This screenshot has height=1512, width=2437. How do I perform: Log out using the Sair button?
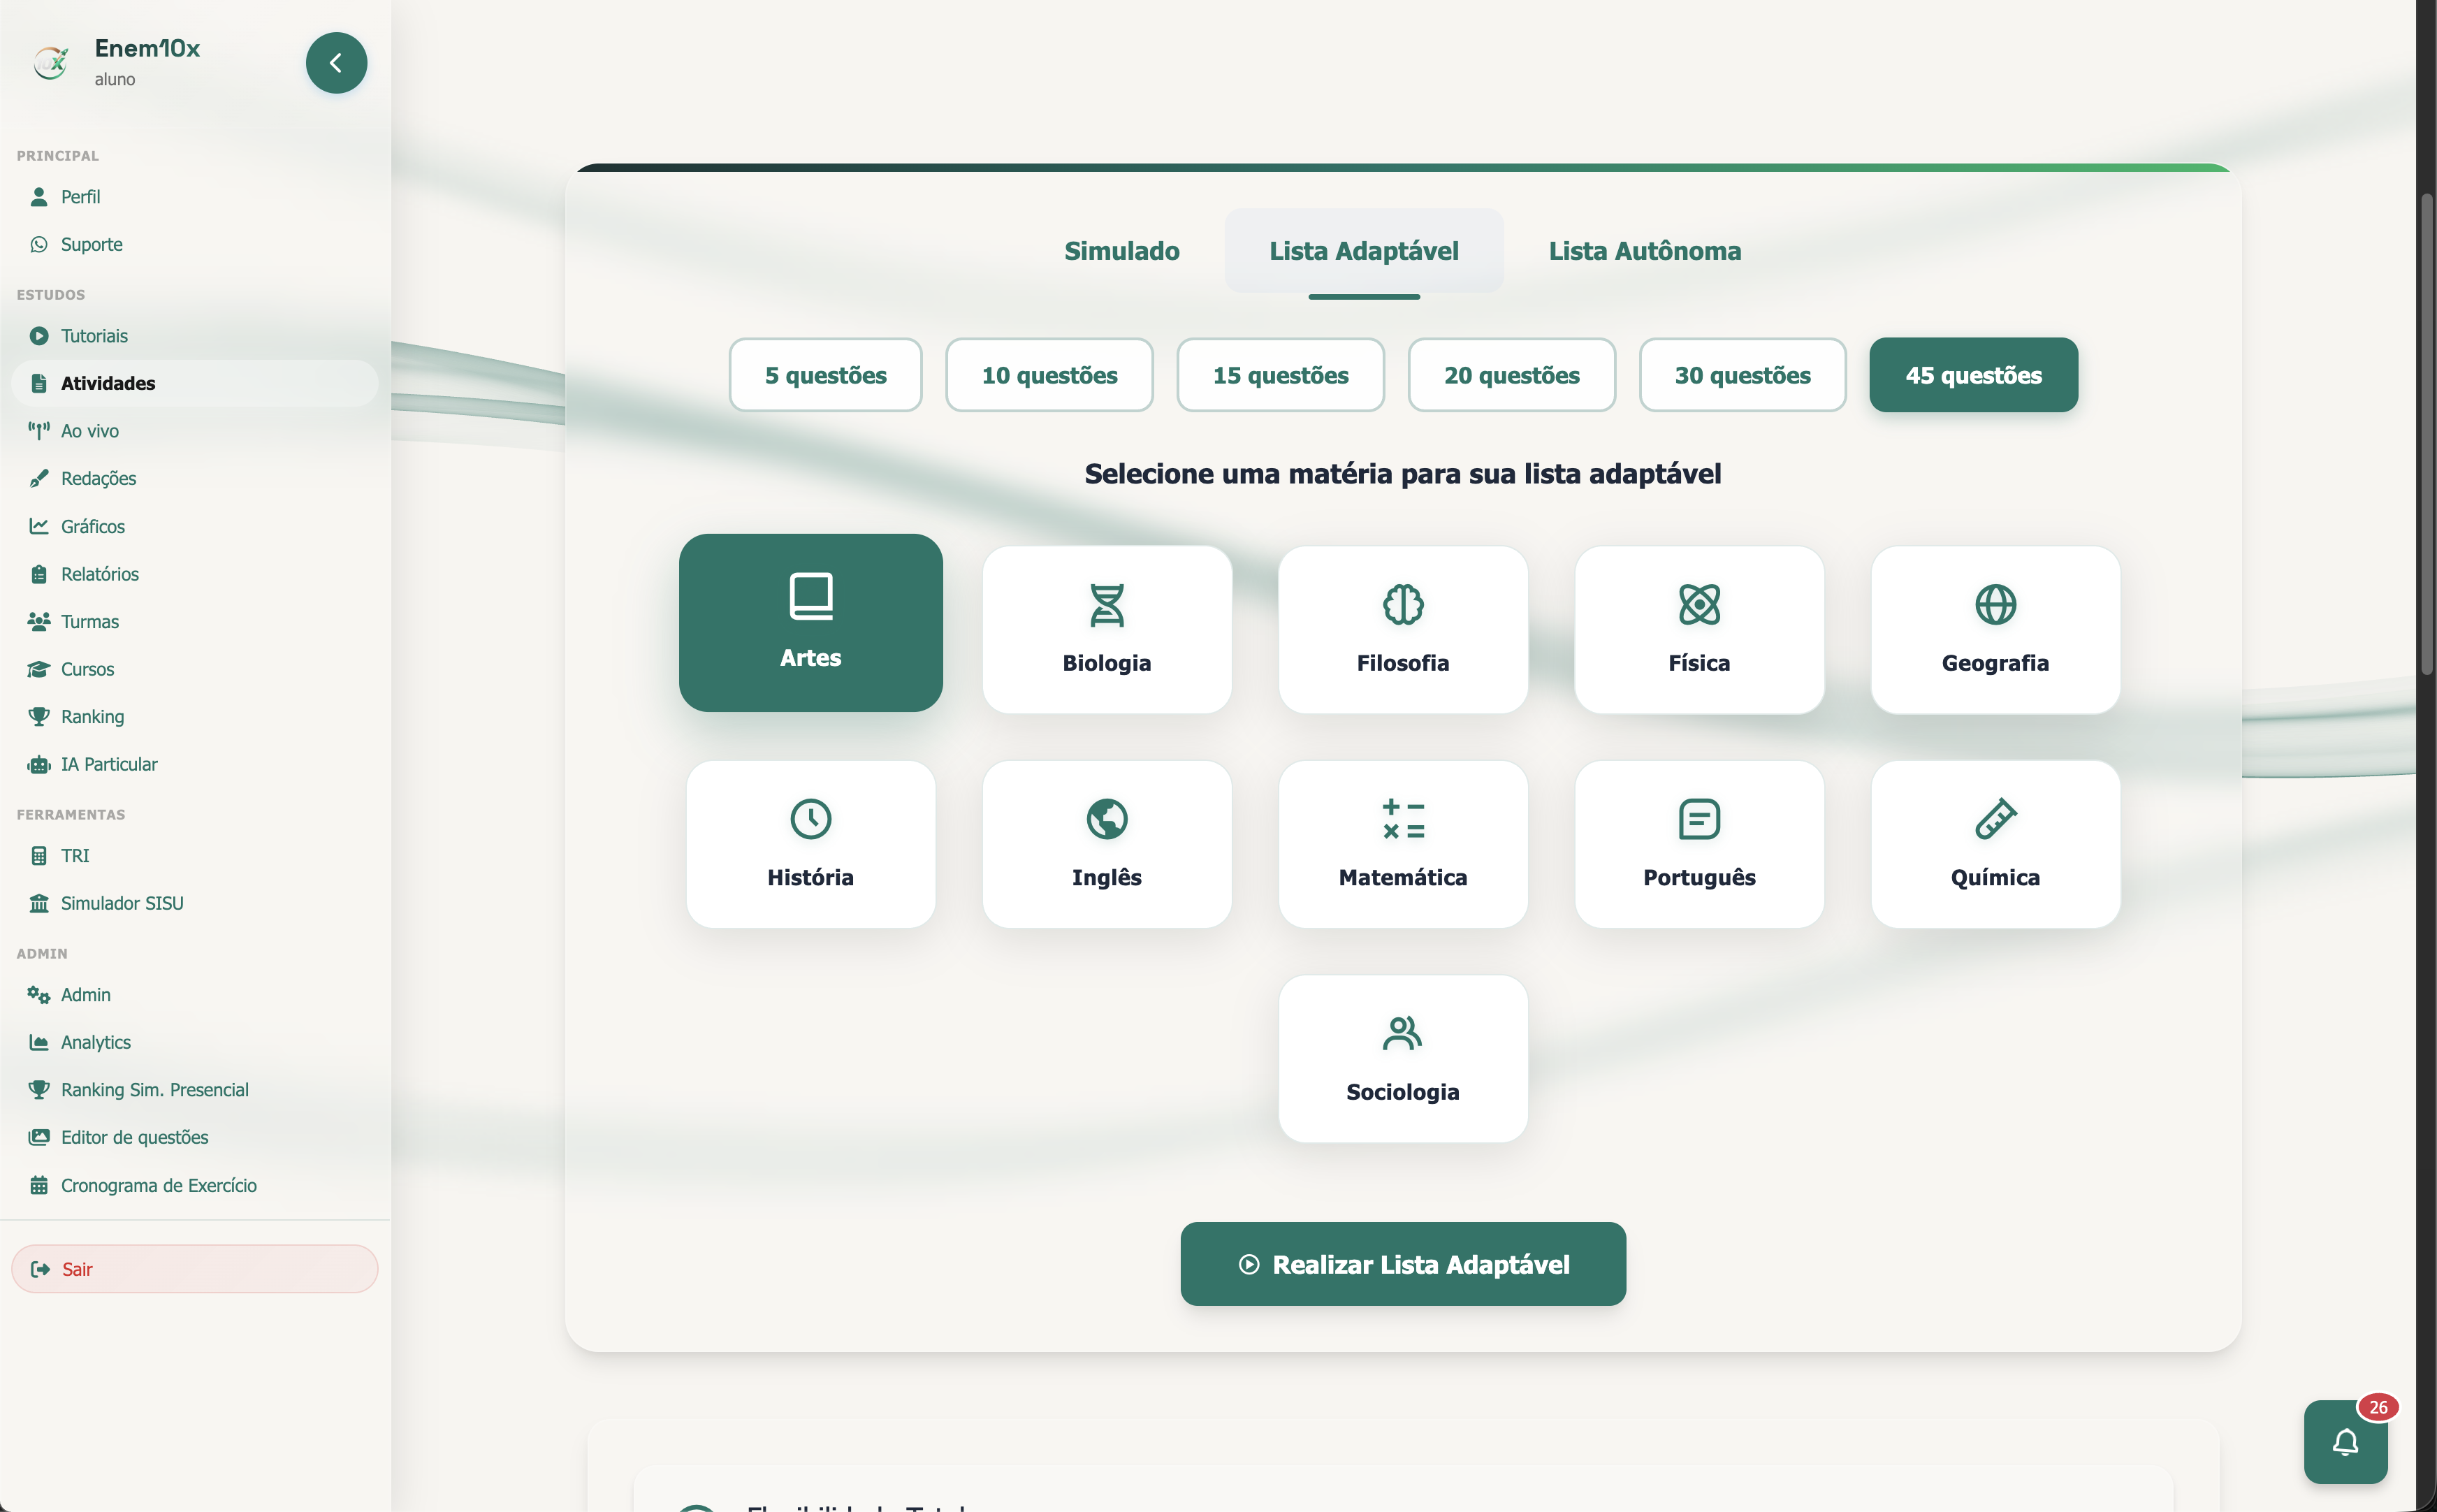tap(194, 1269)
